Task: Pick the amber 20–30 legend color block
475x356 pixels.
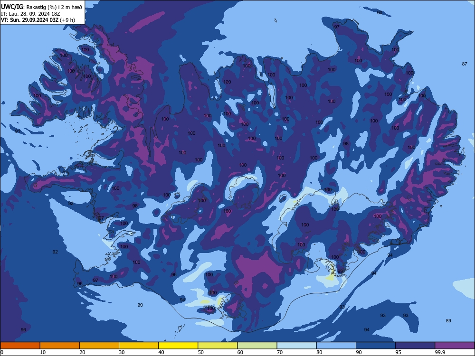Action: click(99, 346)
